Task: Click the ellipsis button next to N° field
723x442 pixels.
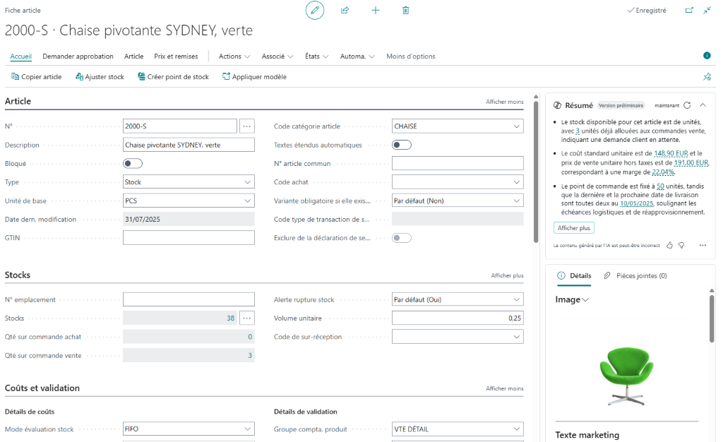Action: click(x=246, y=126)
